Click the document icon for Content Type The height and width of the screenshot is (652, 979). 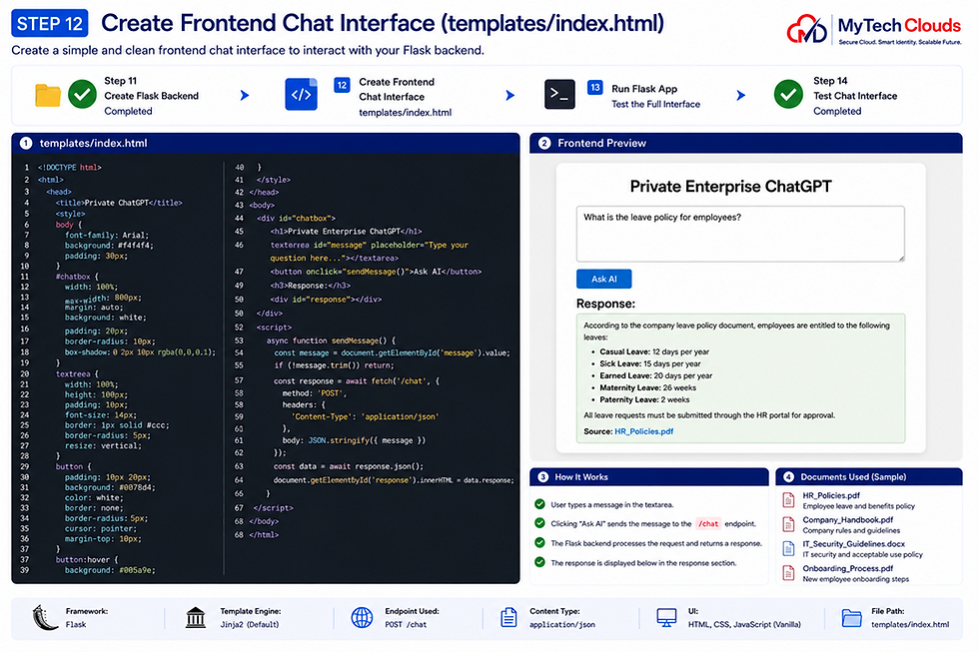[x=508, y=618]
